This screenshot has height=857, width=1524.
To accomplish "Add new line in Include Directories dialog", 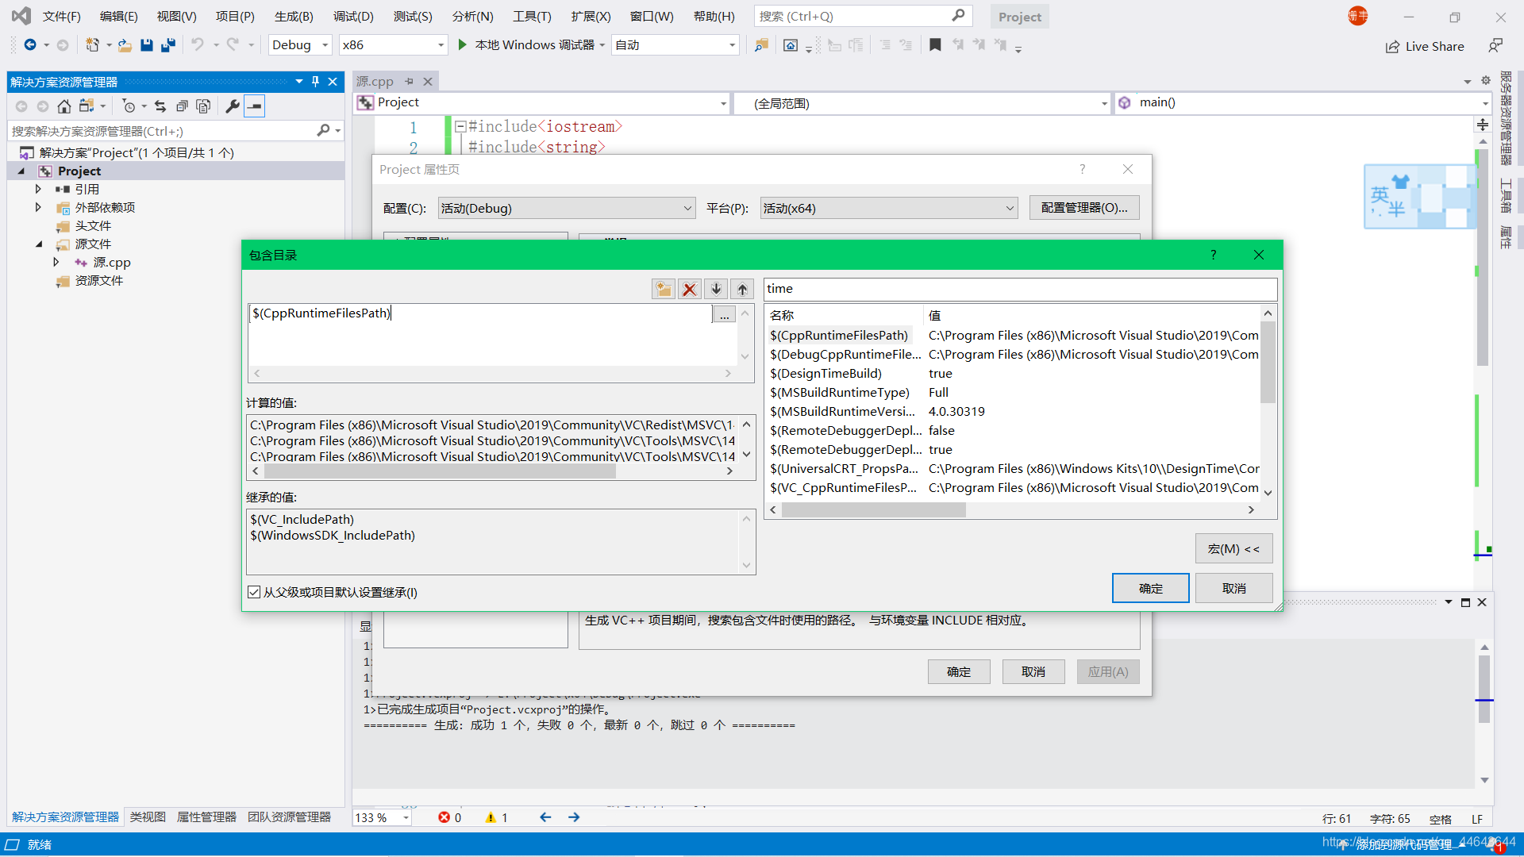I will [664, 289].
